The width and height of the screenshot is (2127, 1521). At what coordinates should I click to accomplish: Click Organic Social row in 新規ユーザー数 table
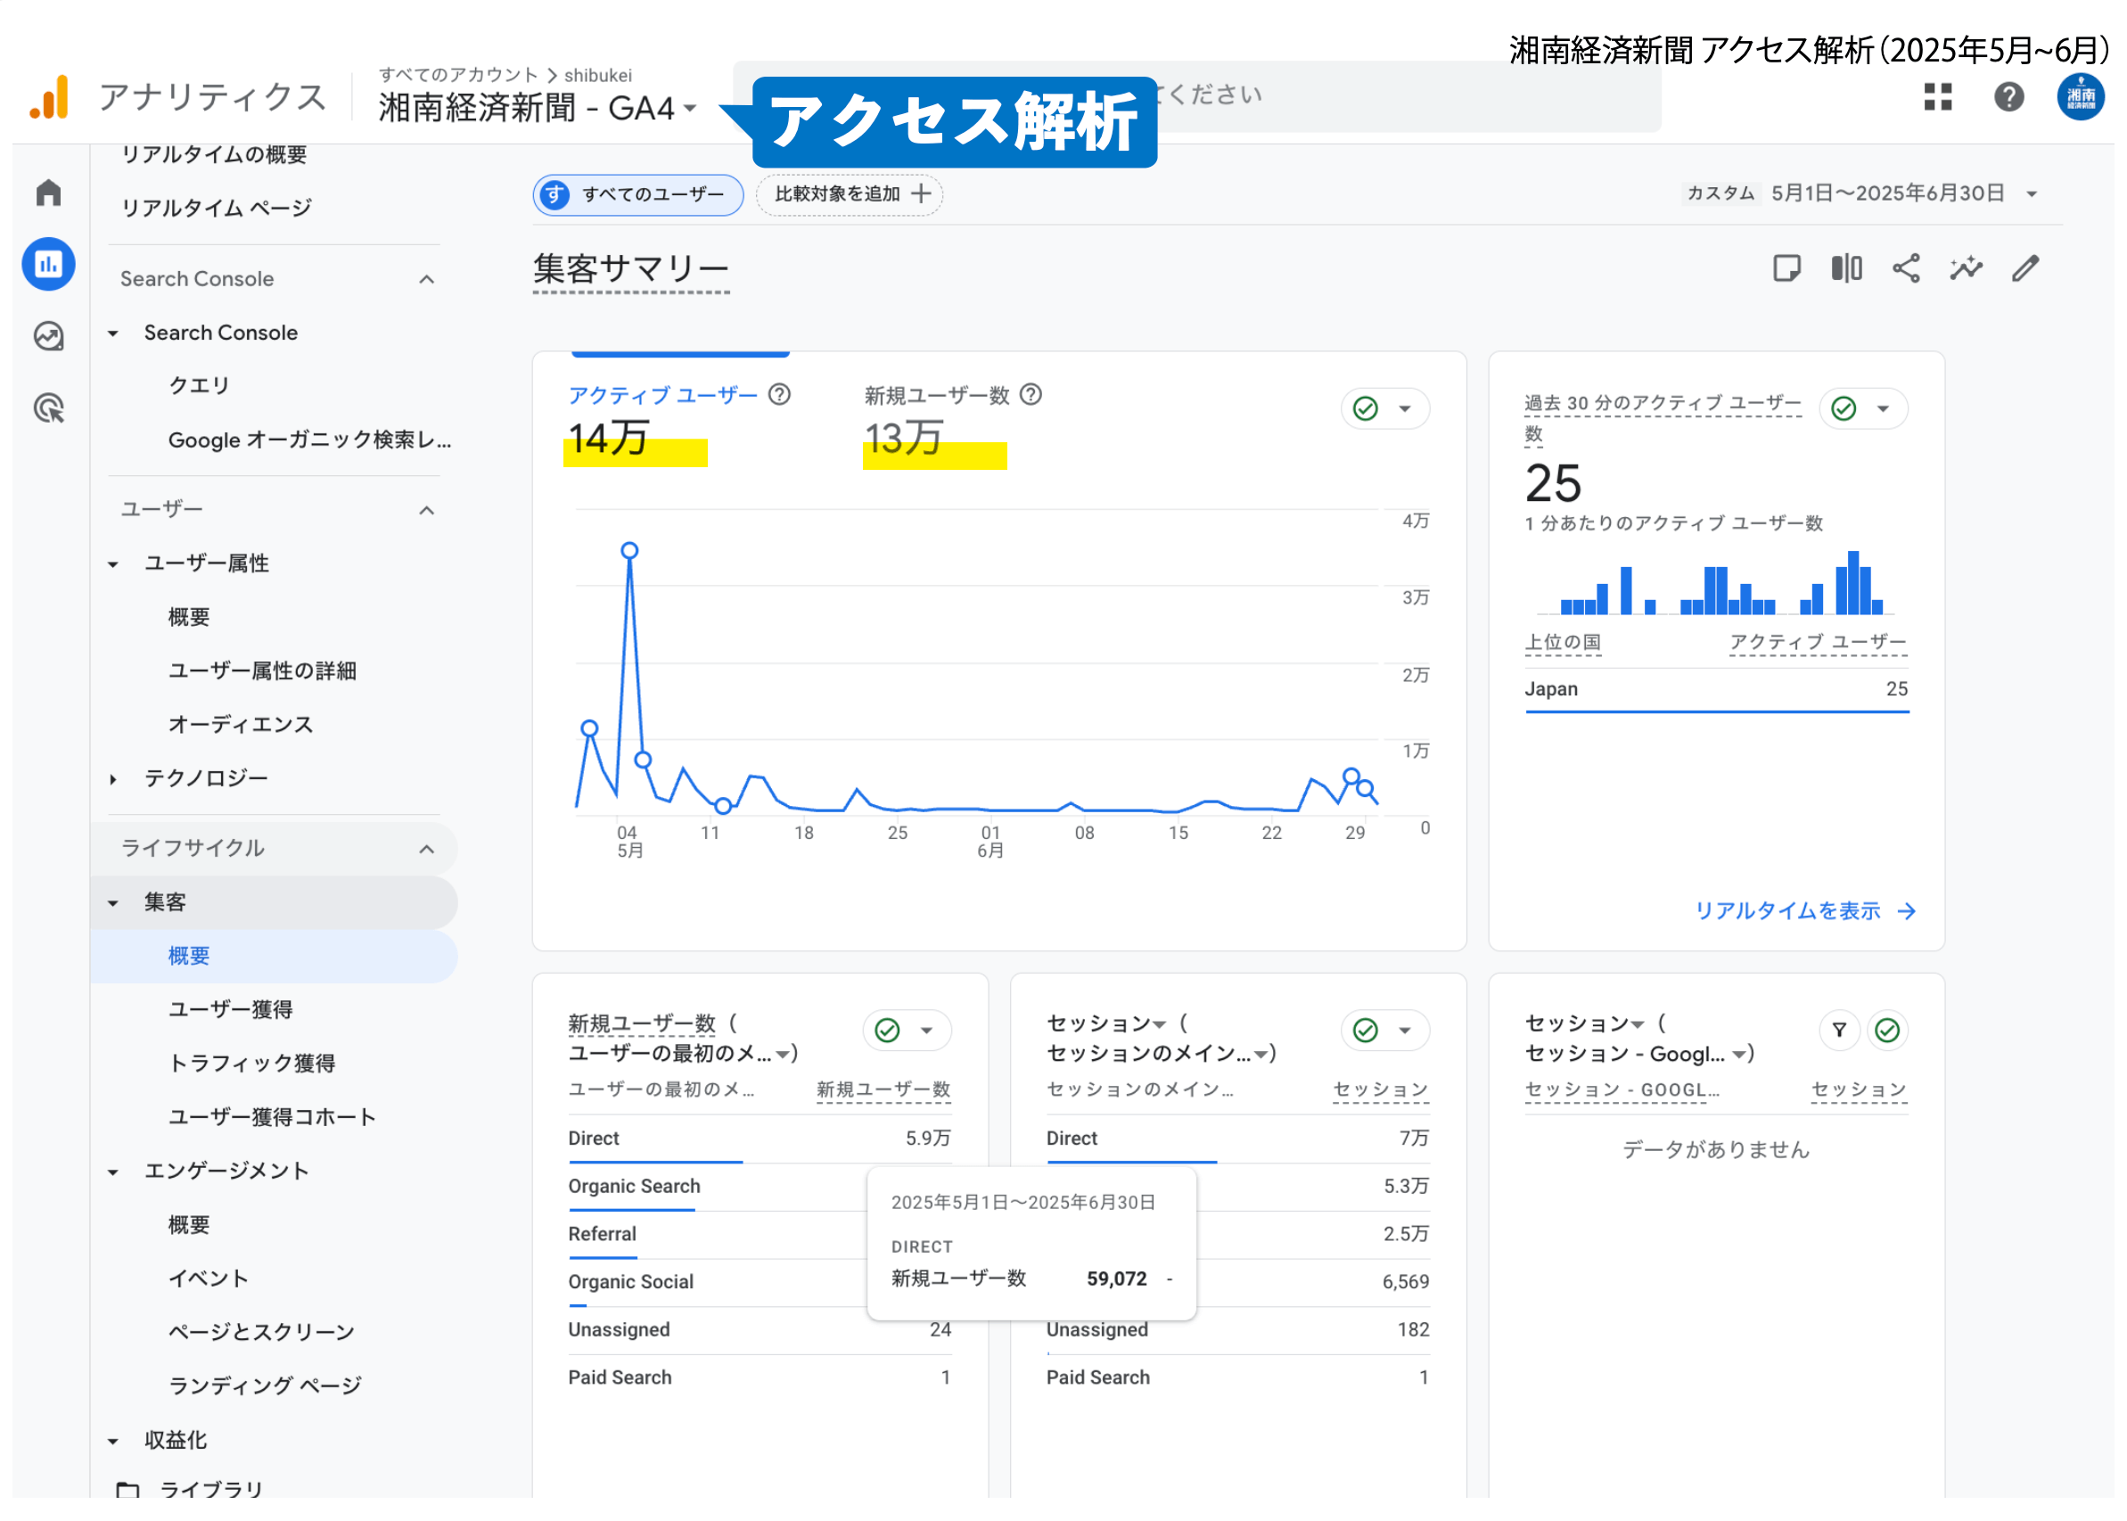coord(760,1282)
